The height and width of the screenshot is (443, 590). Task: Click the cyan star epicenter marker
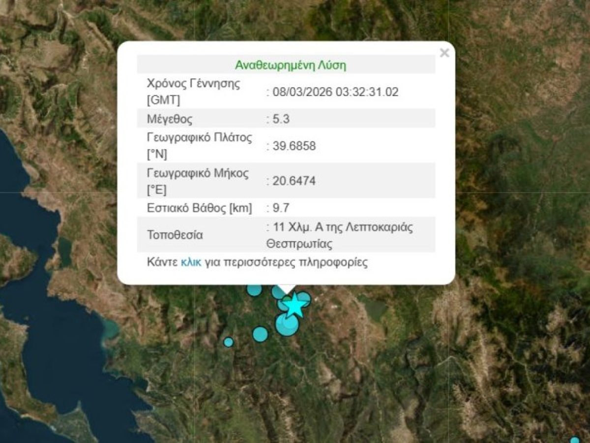295,306
